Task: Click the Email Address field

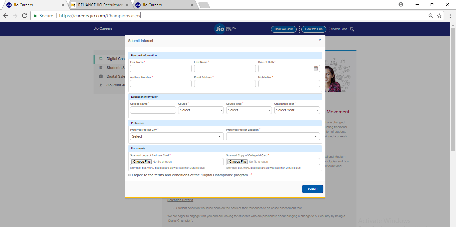Action: coord(225,84)
